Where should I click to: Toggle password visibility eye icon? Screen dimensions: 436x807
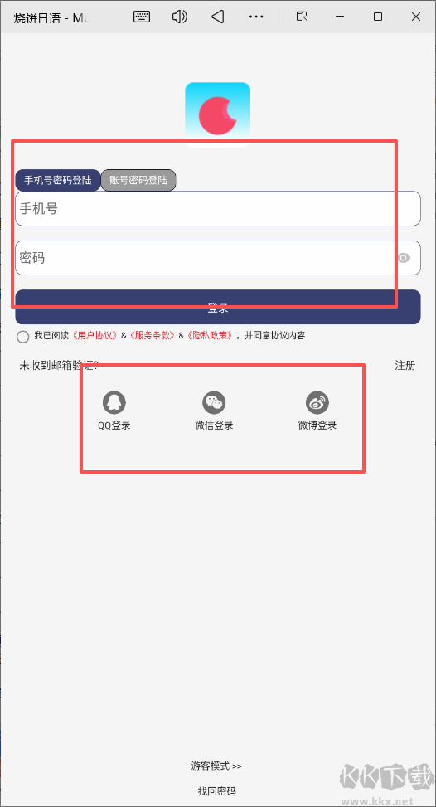click(405, 258)
